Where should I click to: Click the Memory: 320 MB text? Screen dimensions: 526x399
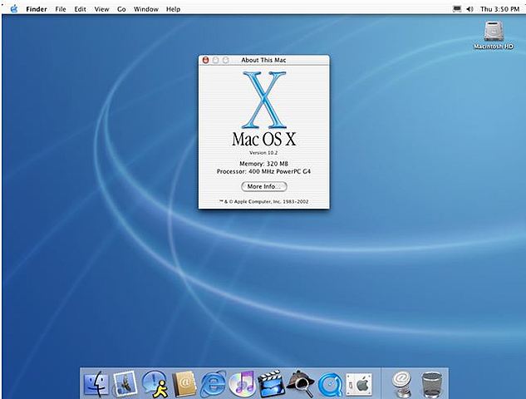263,164
